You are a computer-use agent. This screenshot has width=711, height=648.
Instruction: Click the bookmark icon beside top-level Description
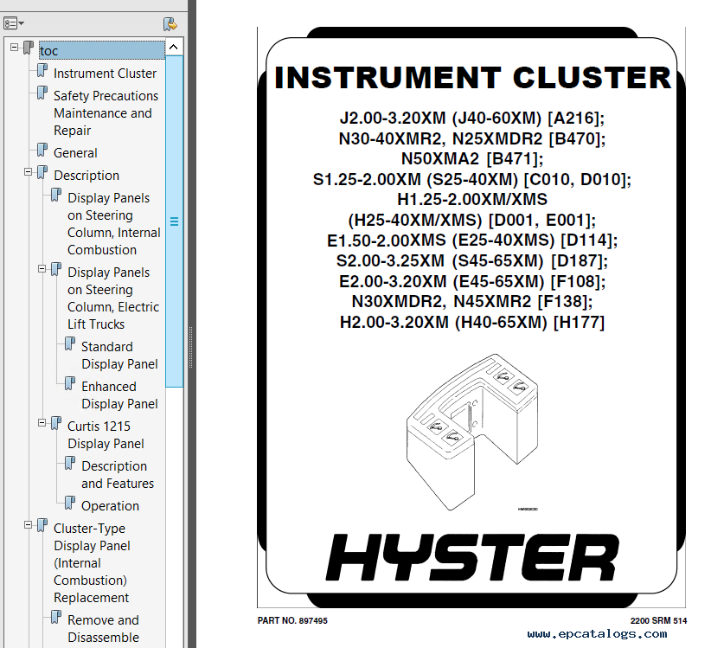click(42, 172)
